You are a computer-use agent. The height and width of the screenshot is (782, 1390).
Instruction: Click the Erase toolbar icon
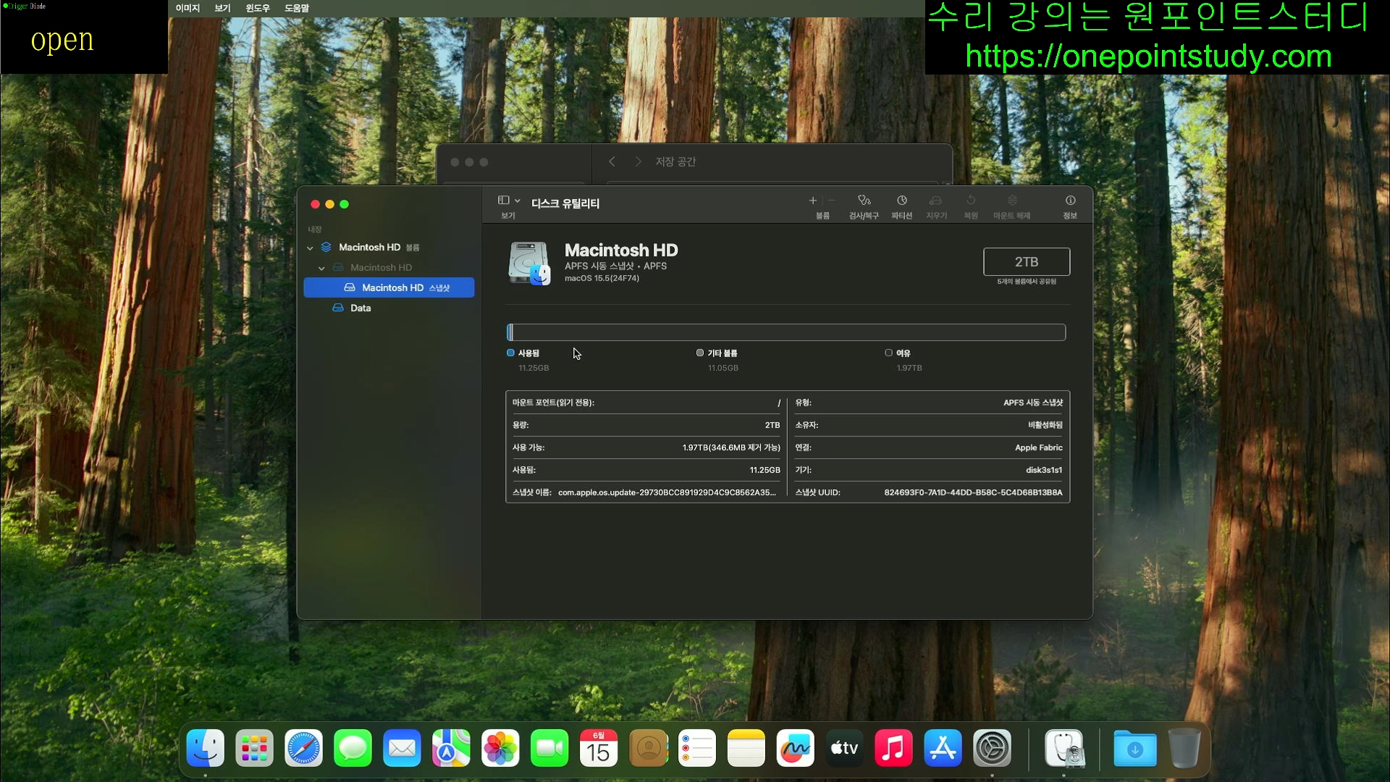click(936, 201)
